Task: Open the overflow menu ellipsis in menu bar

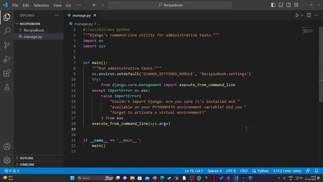Action: [79, 5]
